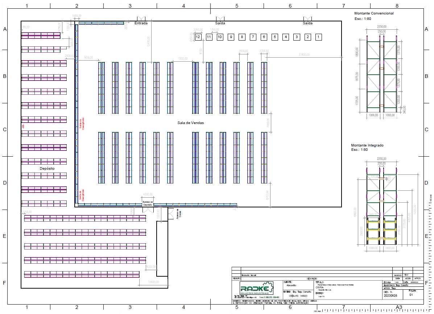Click the A3 paper size label
The image size is (434, 314).
tap(399, 307)
